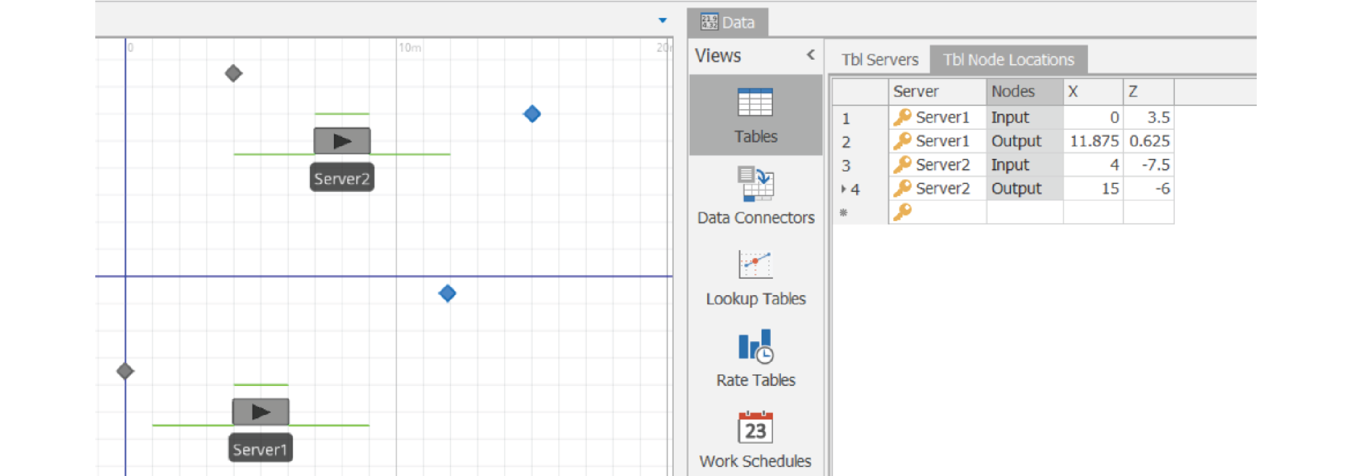Collapse the Views panel

click(x=810, y=55)
